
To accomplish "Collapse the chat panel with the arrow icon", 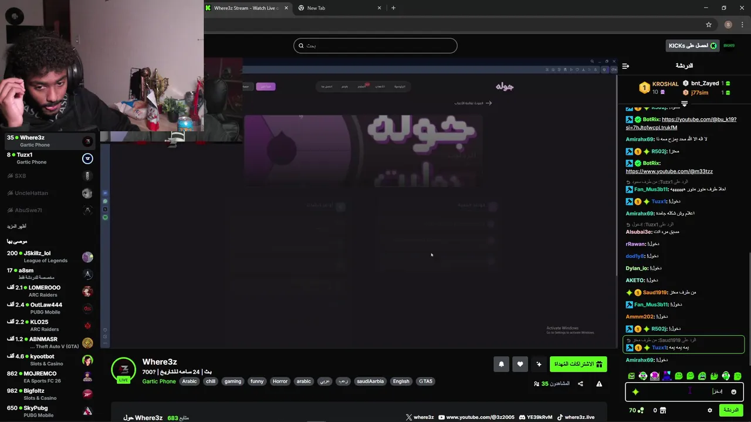I will tap(625, 66).
